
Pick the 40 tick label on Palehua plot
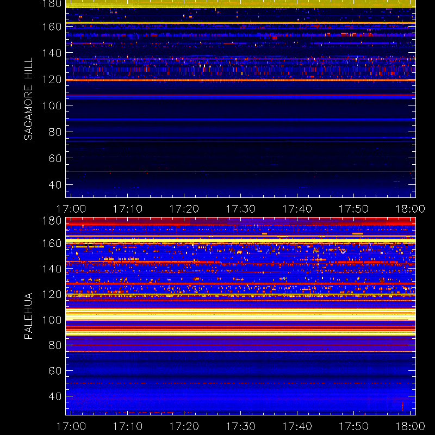(x=55, y=396)
